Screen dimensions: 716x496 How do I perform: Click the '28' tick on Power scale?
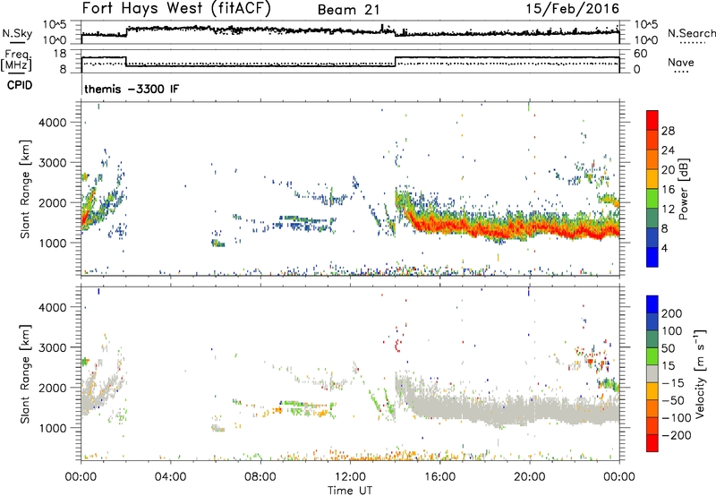pyautogui.click(x=668, y=131)
